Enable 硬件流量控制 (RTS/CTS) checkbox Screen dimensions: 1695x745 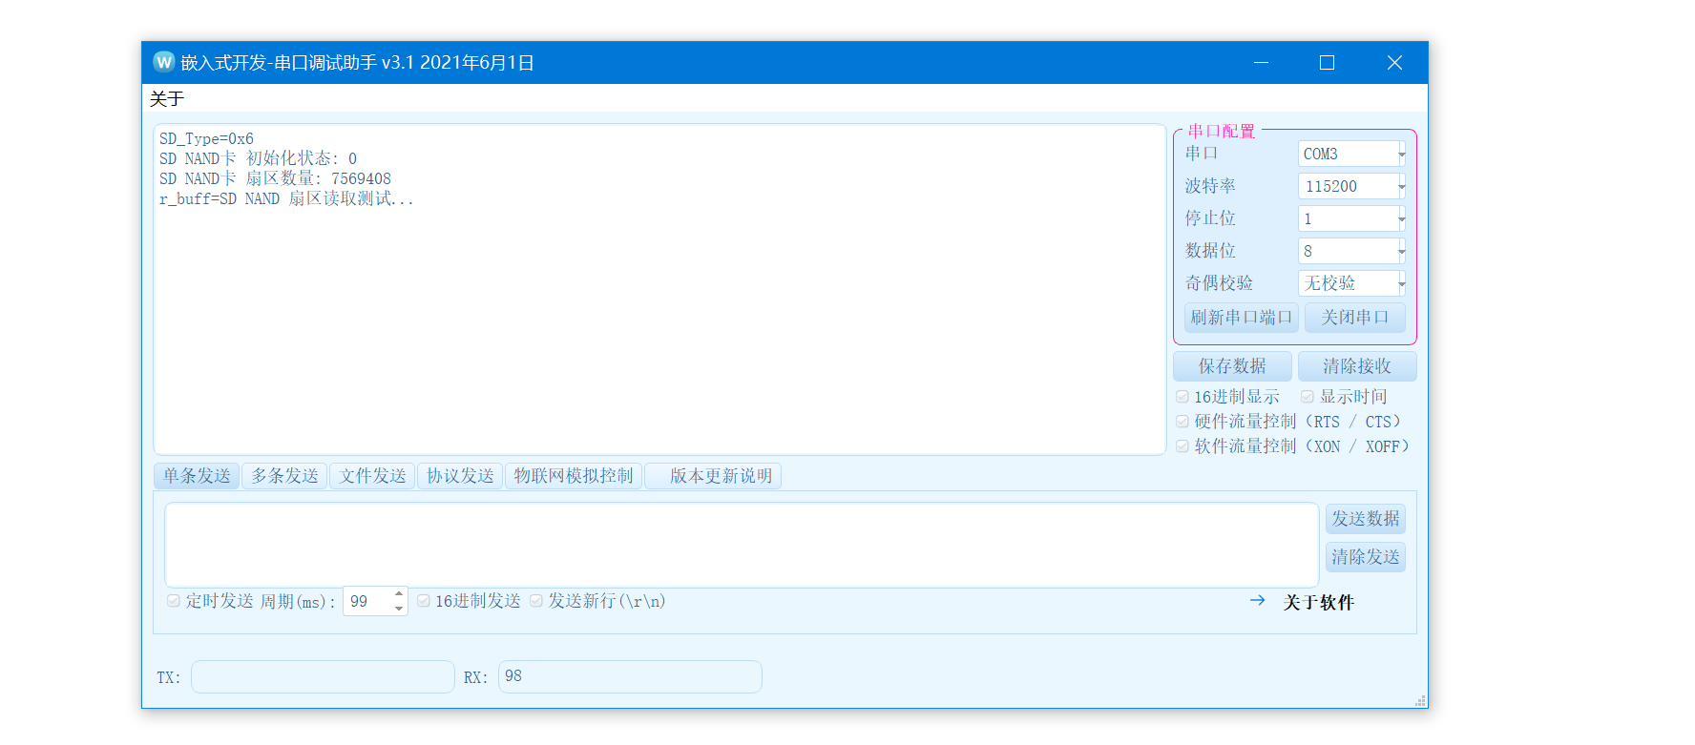click(1182, 422)
